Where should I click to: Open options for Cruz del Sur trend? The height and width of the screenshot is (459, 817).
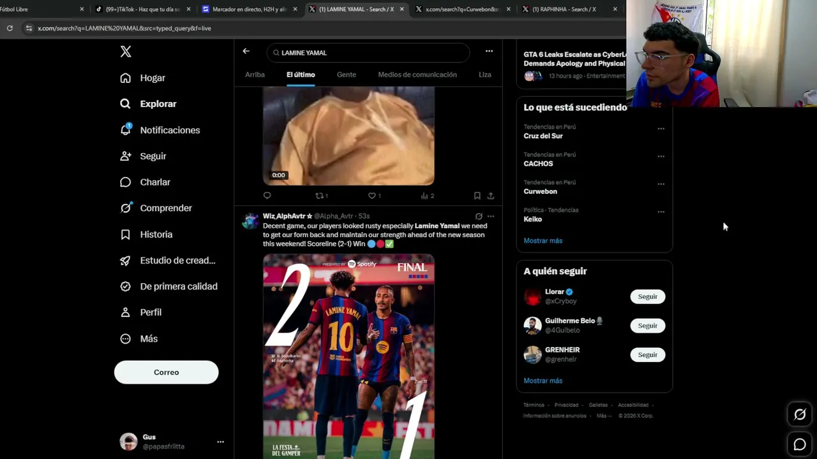point(661,129)
